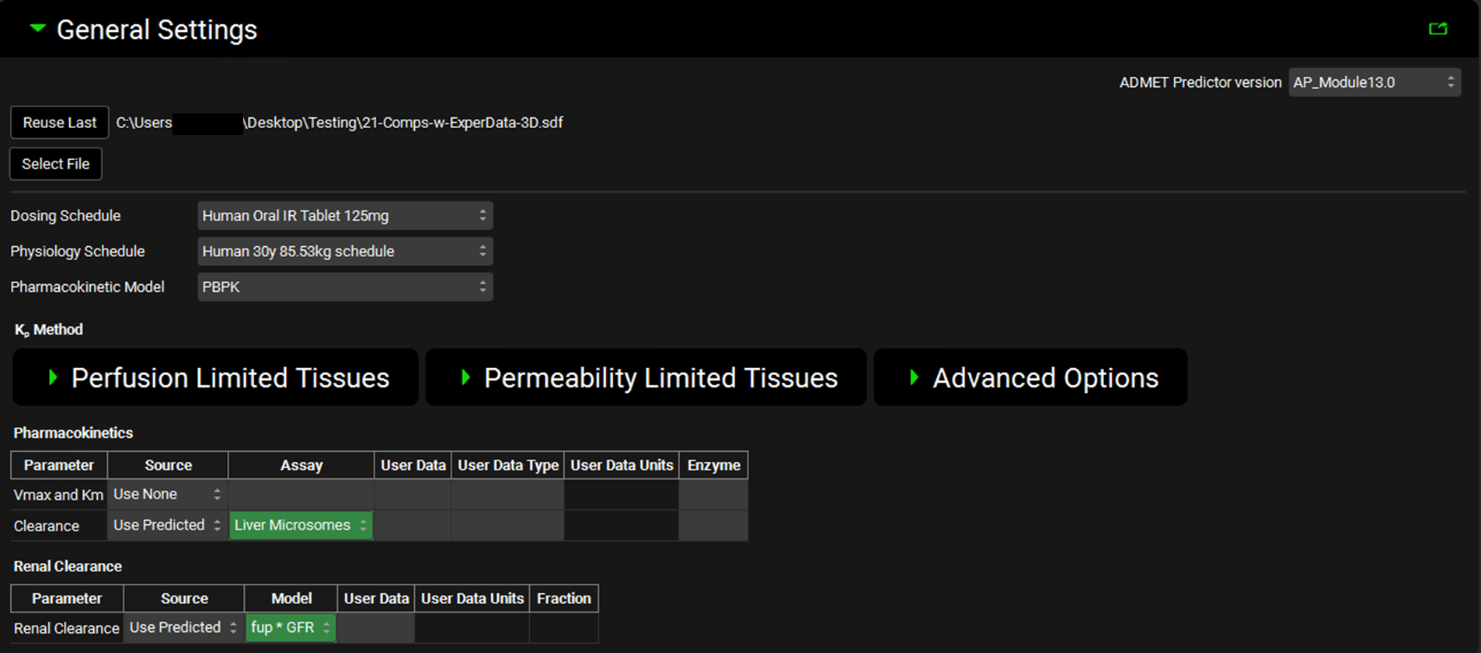Change Clearance source from Use Predicted
Viewport: 1481px width, 653px height.
pyautogui.click(x=167, y=526)
